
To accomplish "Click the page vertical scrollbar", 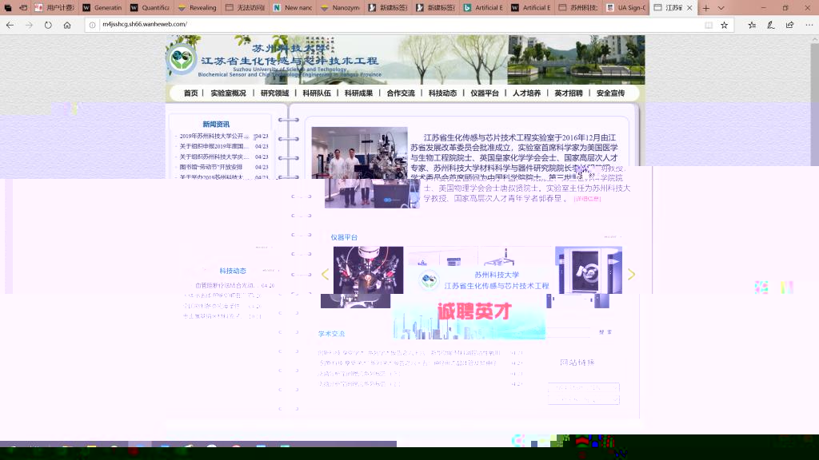I will click(x=815, y=105).
